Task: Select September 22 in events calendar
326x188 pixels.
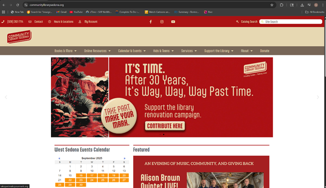Action: 70,180
